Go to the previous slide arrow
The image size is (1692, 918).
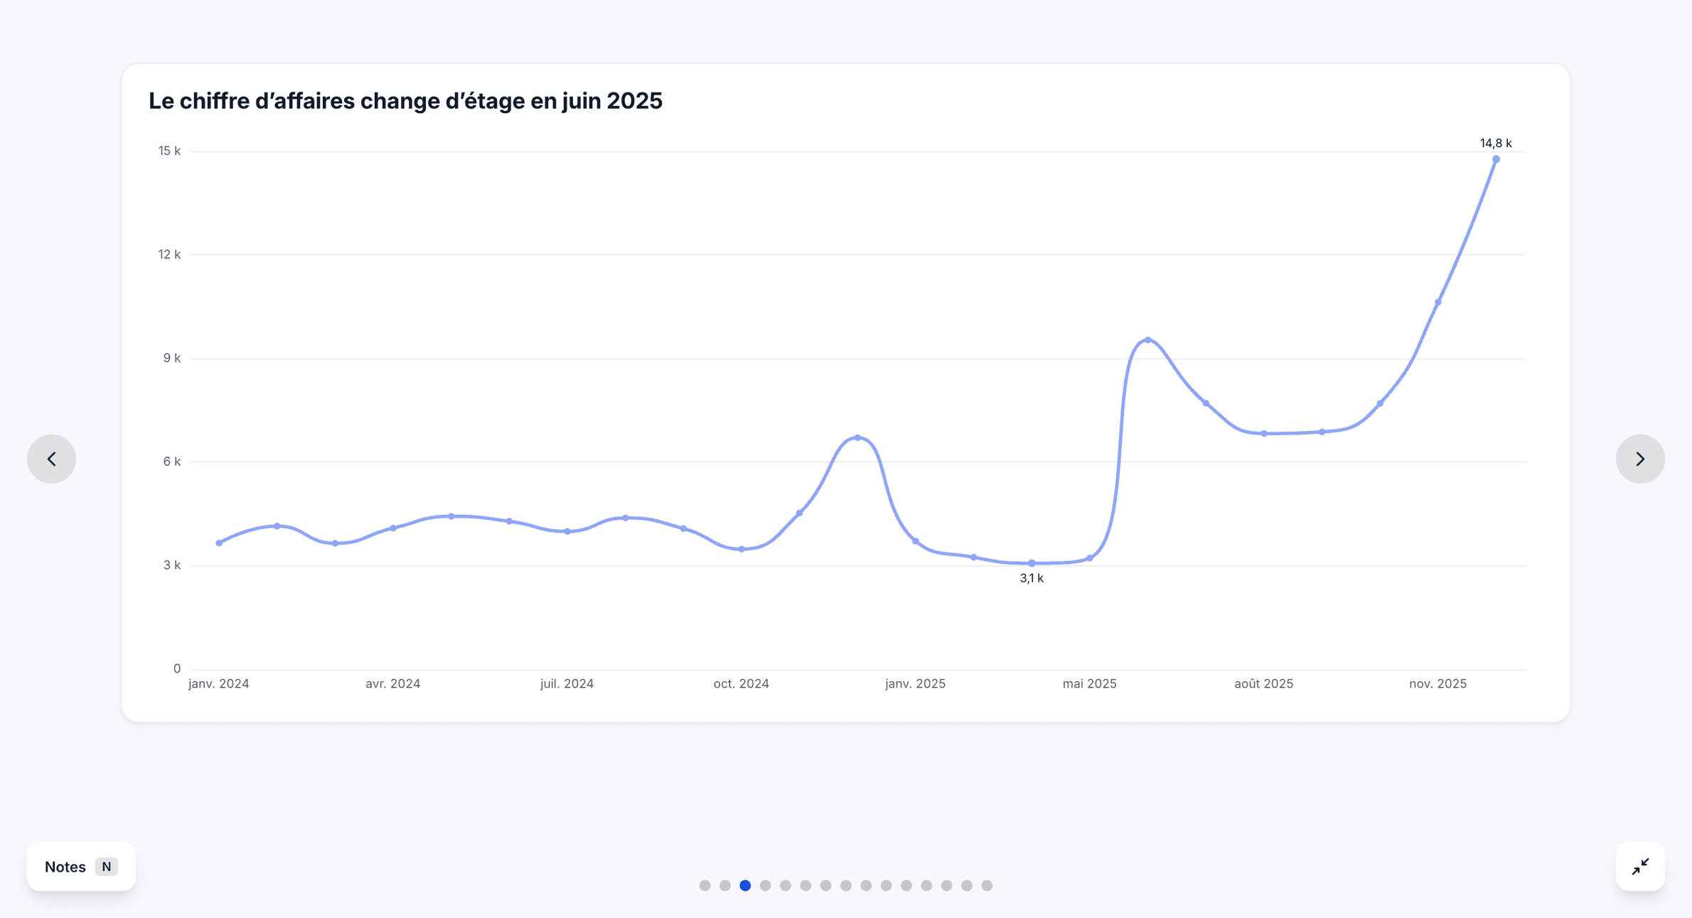pos(51,459)
